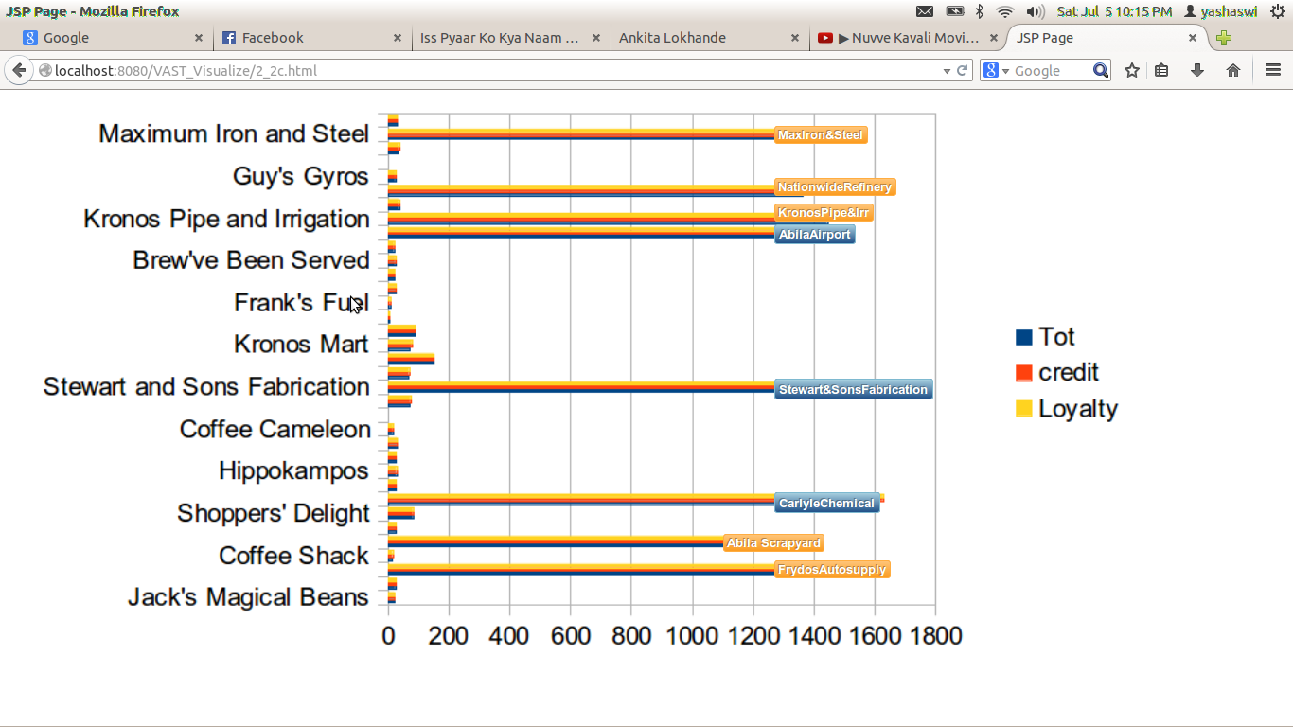Click the Kronos Pipe and Irrigation label
Image resolution: width=1293 pixels, height=727 pixels.
(x=226, y=219)
